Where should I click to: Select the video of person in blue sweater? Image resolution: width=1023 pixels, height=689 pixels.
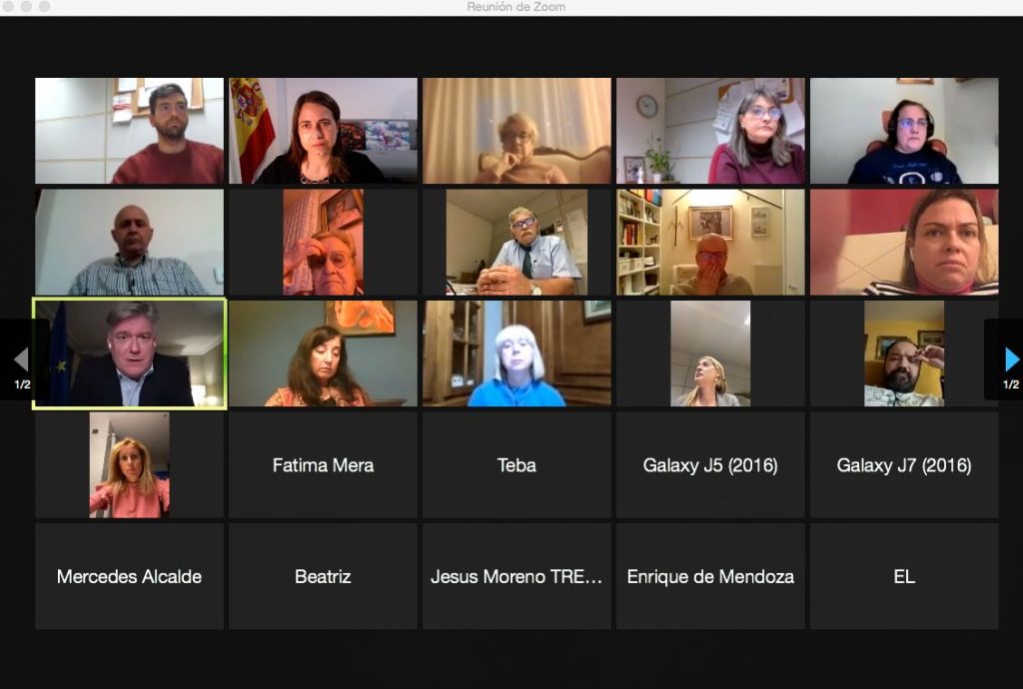pos(516,353)
